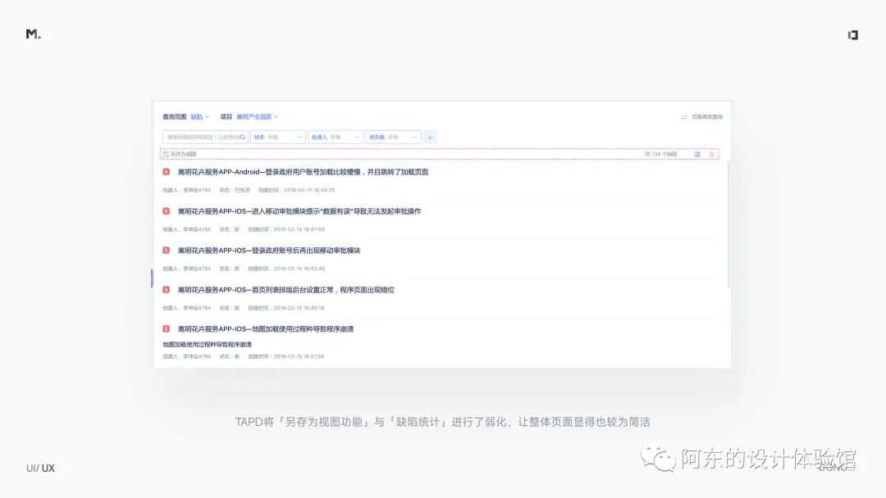This screenshot has height=498, width=886.
Task: Click the 共 134 个缺陷 count text
Action: [x=661, y=154]
